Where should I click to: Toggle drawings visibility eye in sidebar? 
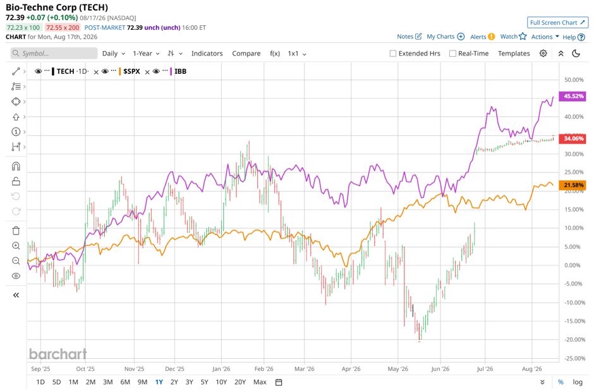pos(16,276)
